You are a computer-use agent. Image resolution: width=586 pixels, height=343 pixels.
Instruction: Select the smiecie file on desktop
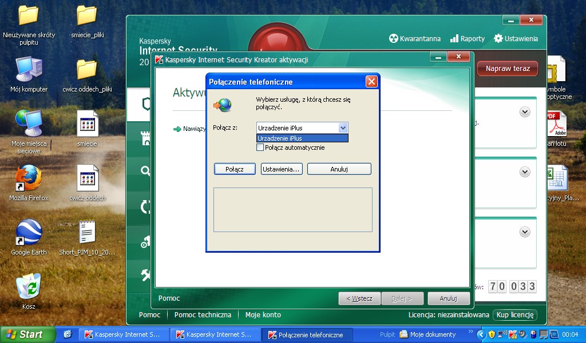tap(87, 129)
